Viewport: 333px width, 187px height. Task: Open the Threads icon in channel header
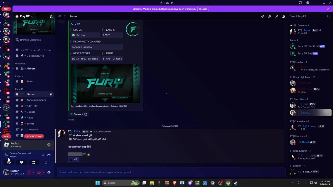(263, 16)
